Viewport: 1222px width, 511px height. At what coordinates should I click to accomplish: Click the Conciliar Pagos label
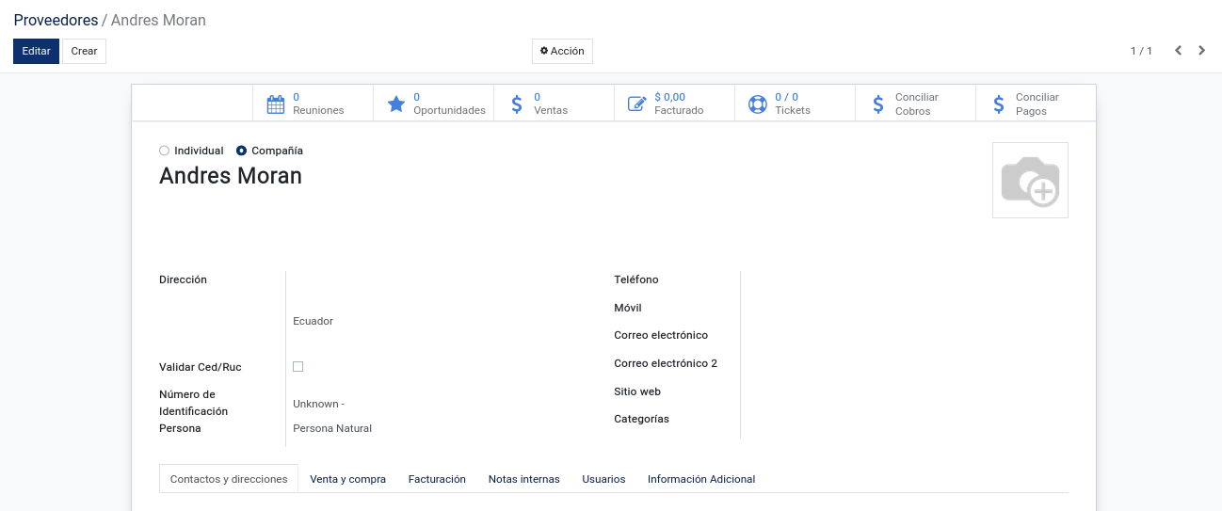click(x=1037, y=104)
